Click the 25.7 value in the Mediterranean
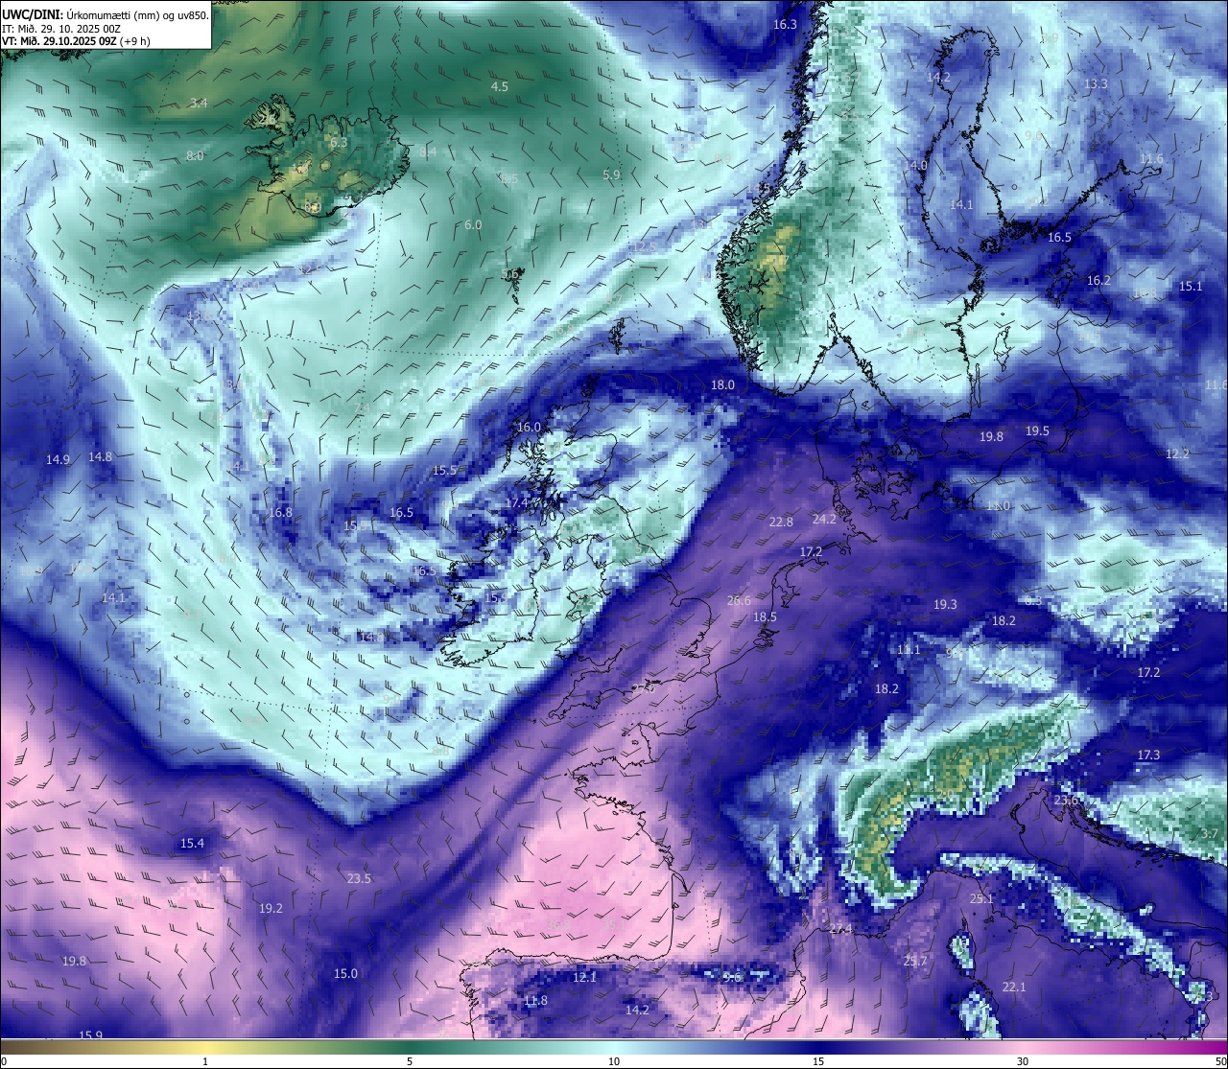Screen dimensions: 1228x1069 point(915,961)
